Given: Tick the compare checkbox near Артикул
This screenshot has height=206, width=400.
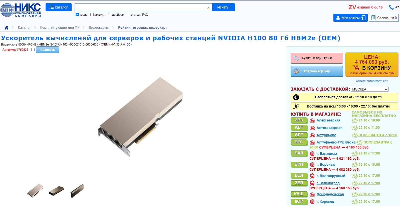Looking at the screenshot, I should tap(33, 50).
